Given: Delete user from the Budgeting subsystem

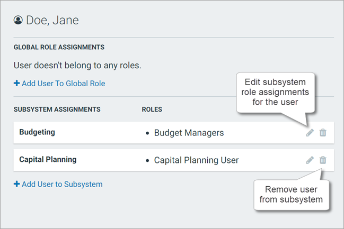Looking at the screenshot, I should pyautogui.click(x=323, y=133).
